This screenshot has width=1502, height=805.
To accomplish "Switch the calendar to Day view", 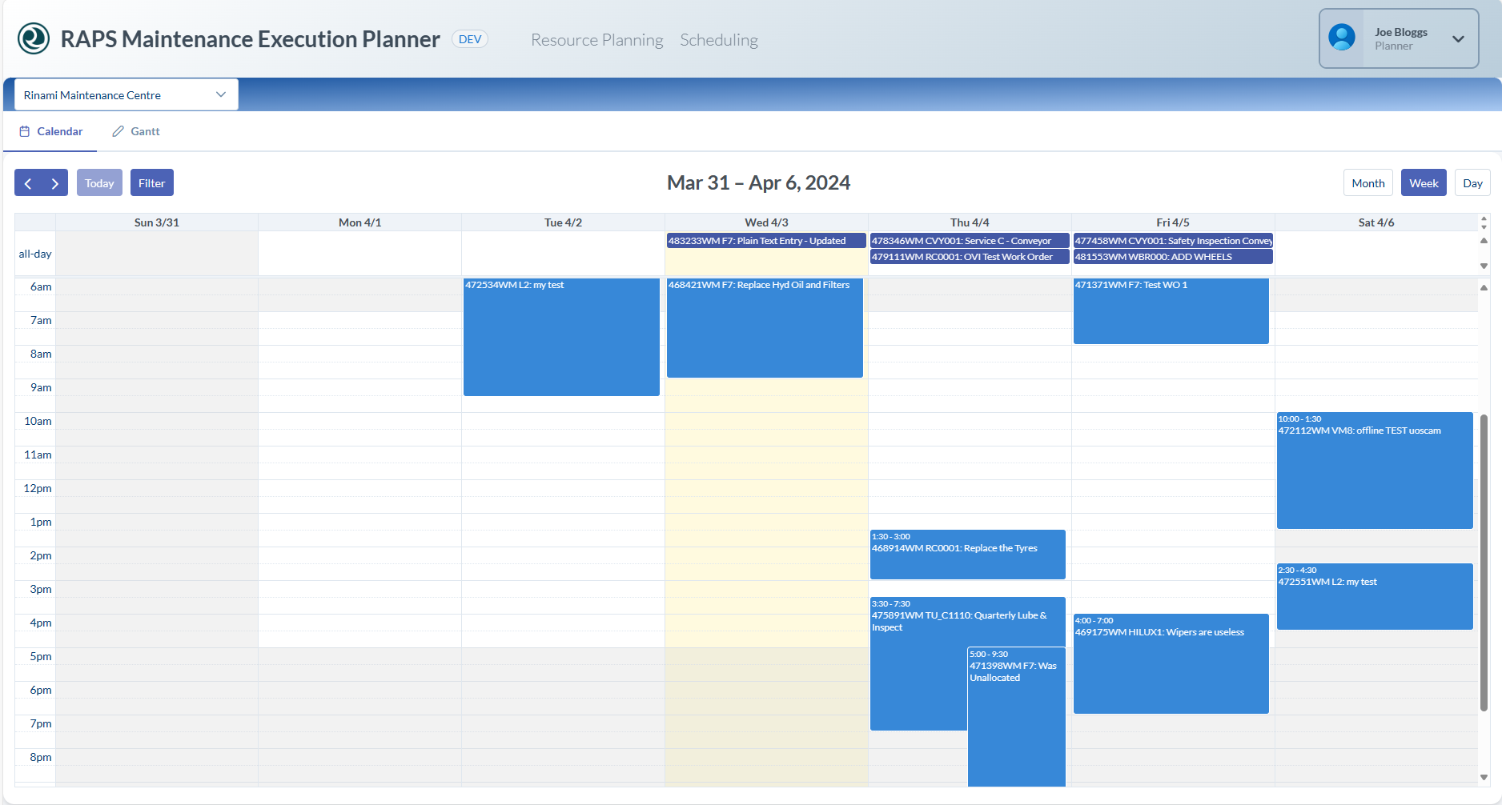I will [x=1472, y=182].
